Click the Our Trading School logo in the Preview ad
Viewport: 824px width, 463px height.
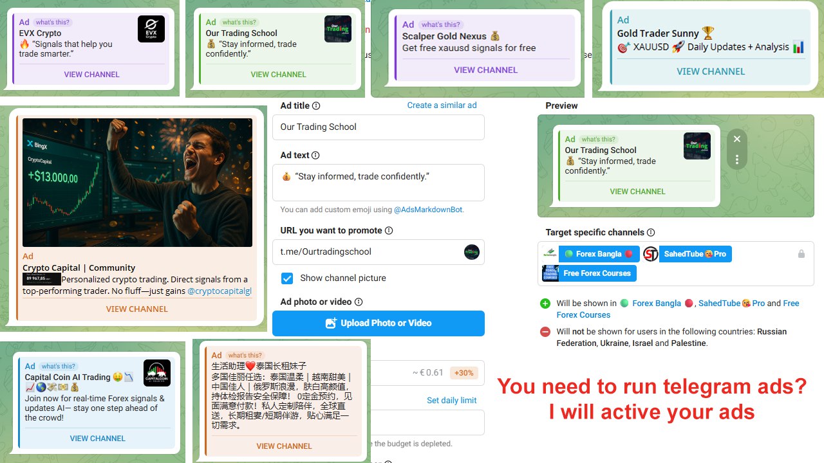pos(697,146)
